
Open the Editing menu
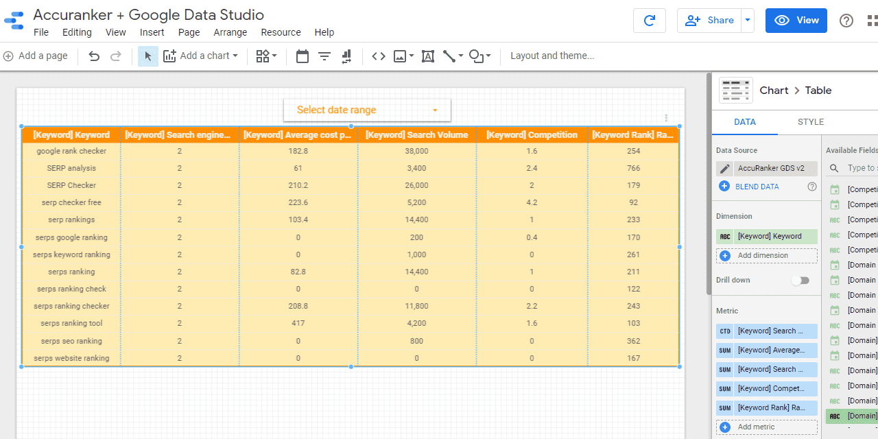click(77, 32)
